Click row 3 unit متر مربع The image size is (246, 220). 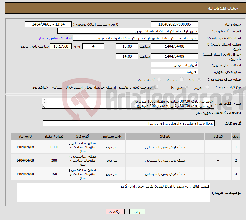coord(111,174)
